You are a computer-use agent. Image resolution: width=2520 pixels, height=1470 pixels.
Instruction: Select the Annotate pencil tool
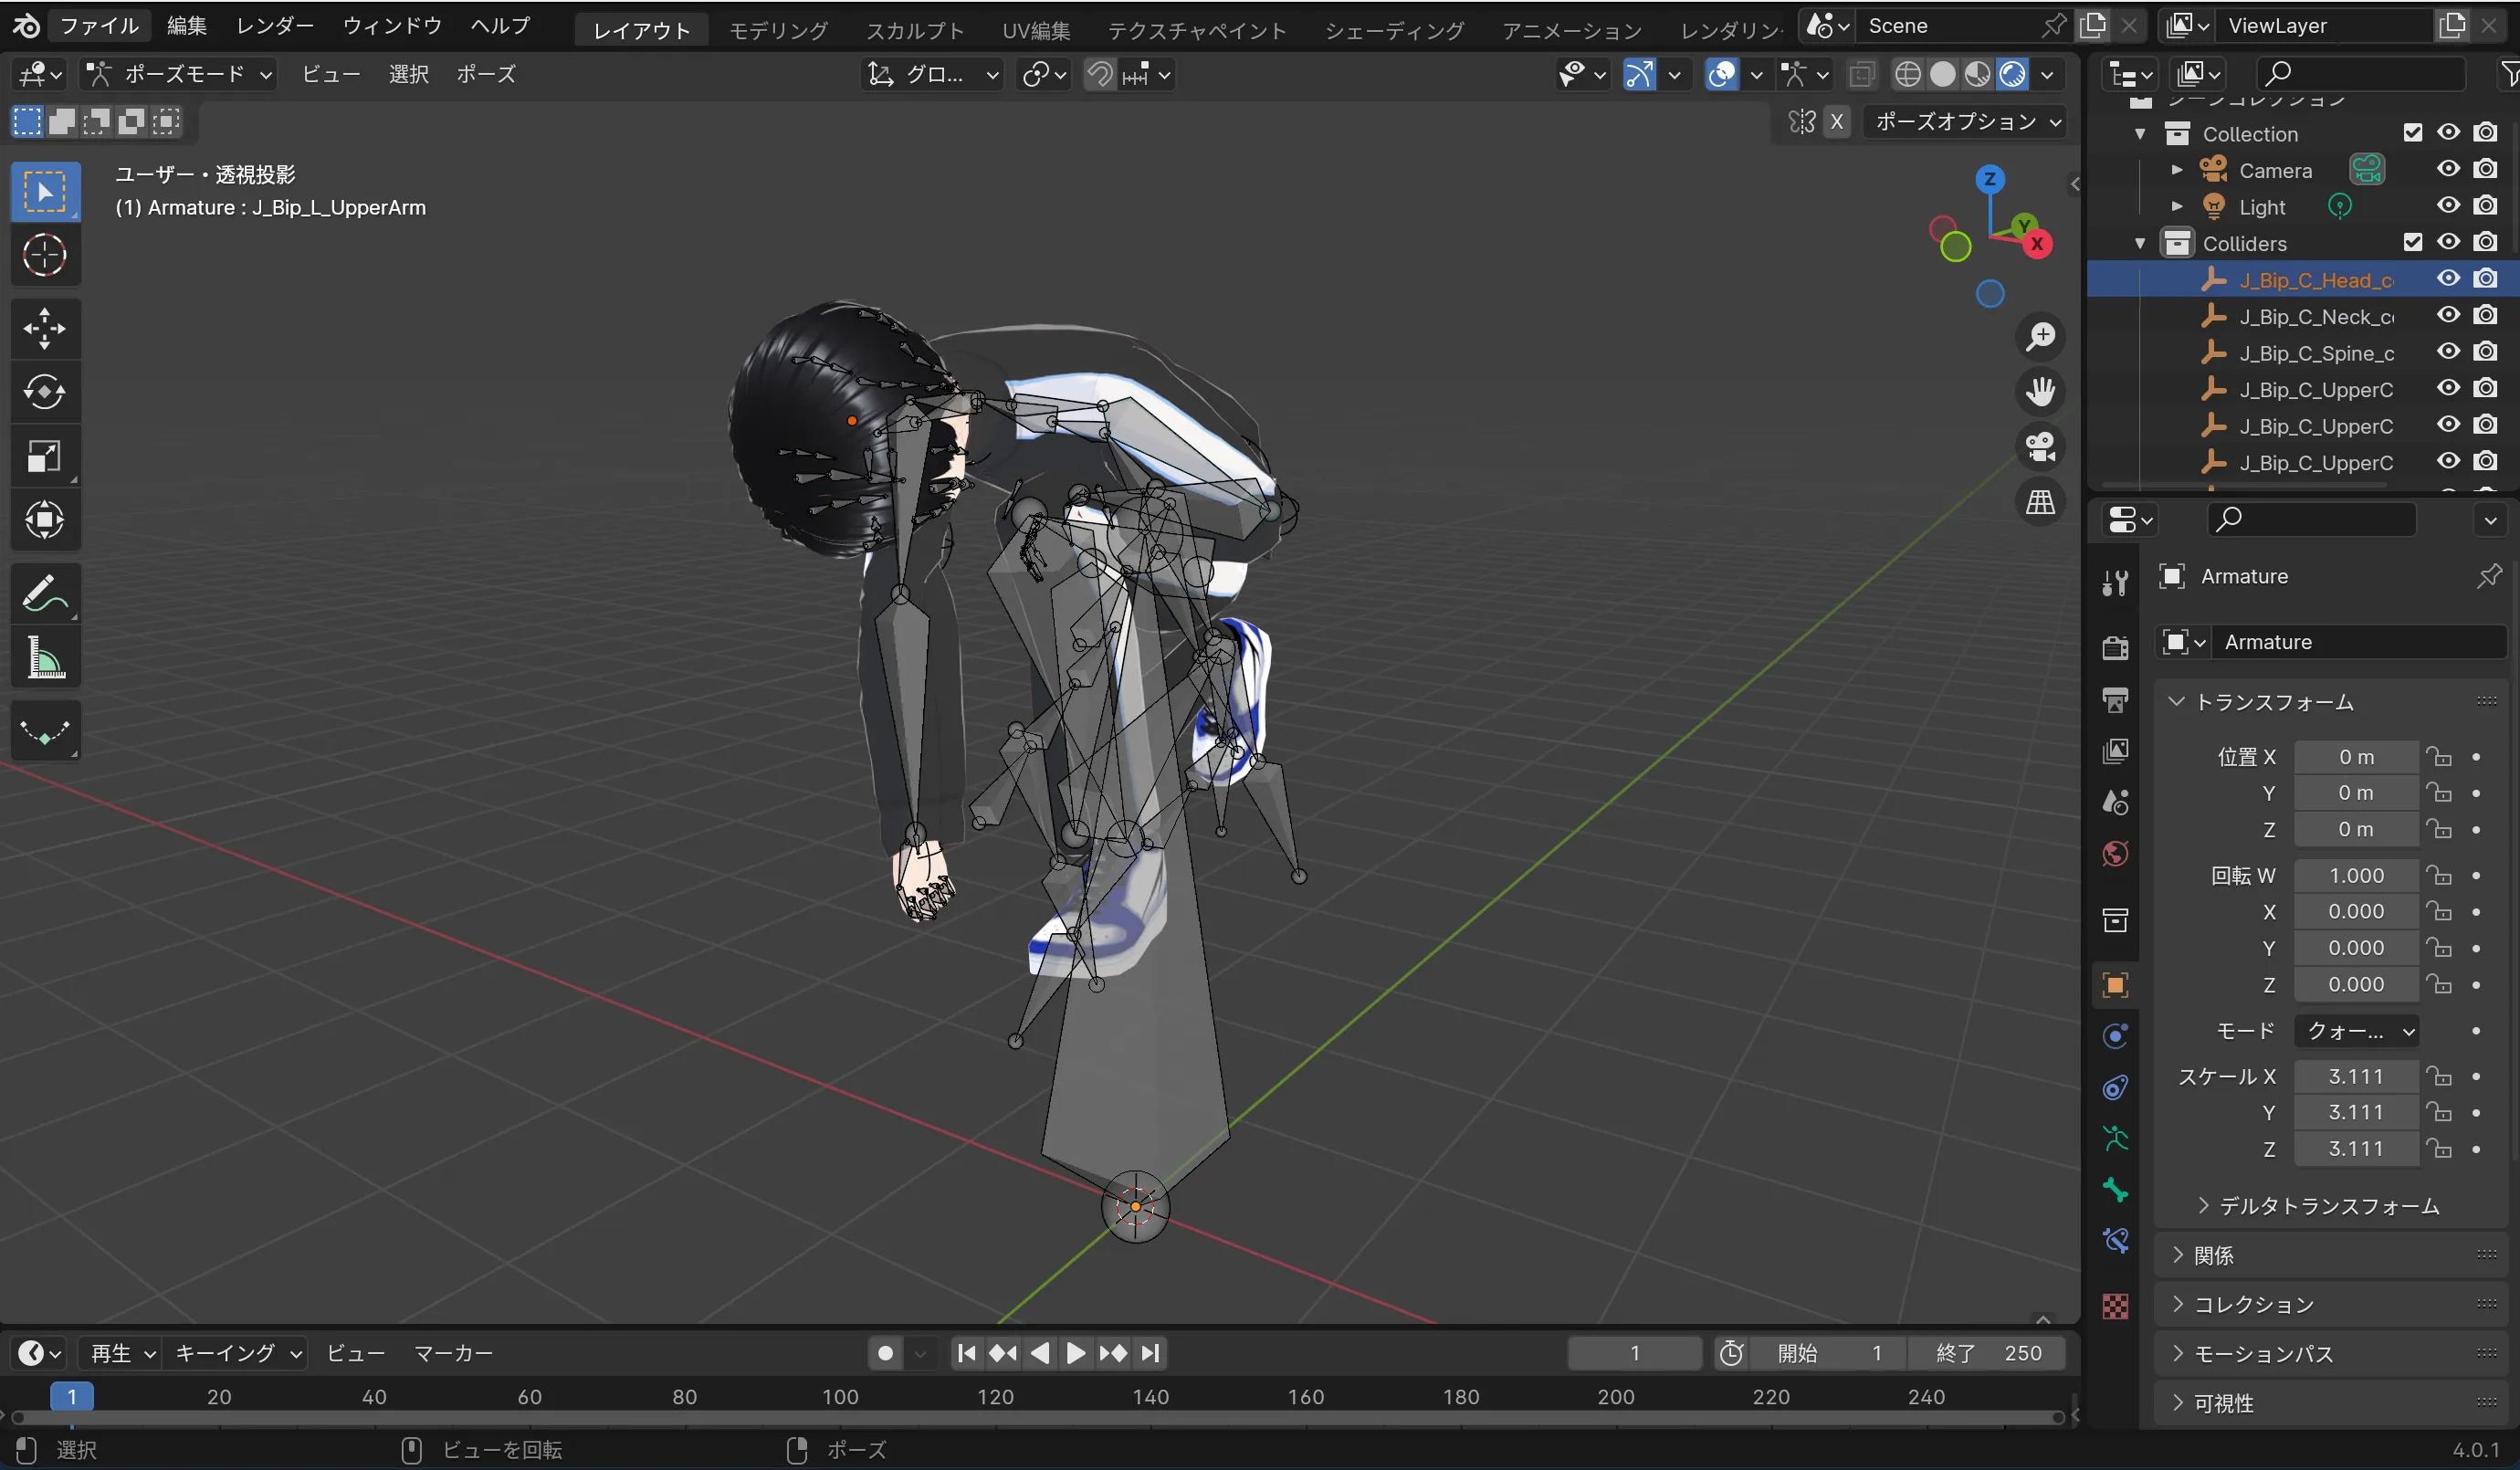(44, 593)
